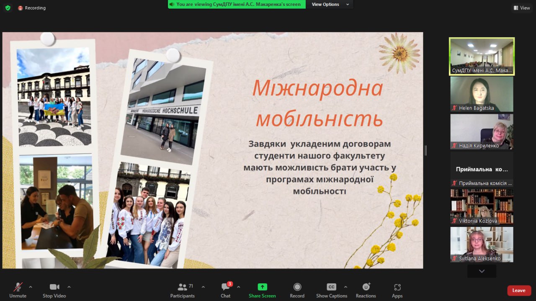Enable Show Captions
Image resolution: width=536 pixels, height=301 pixels.
(331, 290)
